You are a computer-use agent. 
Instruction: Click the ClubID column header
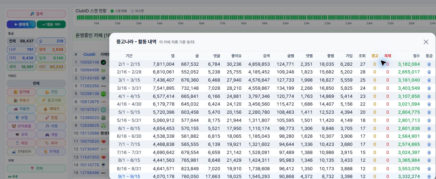pyautogui.click(x=89, y=54)
